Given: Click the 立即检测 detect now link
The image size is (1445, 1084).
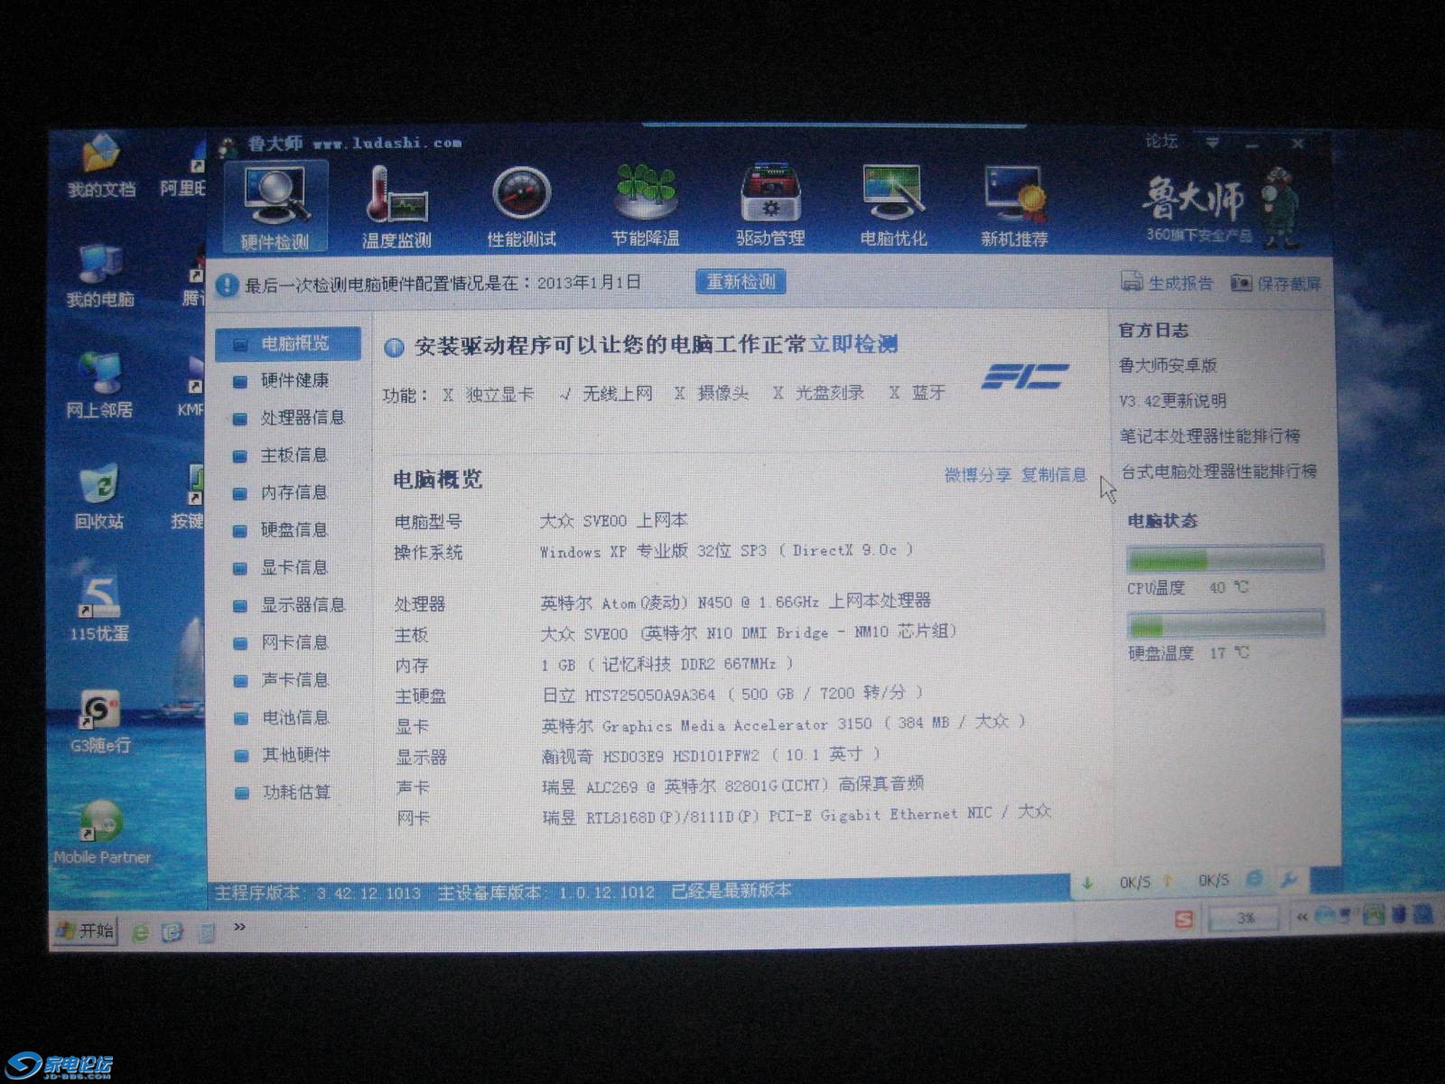Looking at the screenshot, I should coord(853,344).
